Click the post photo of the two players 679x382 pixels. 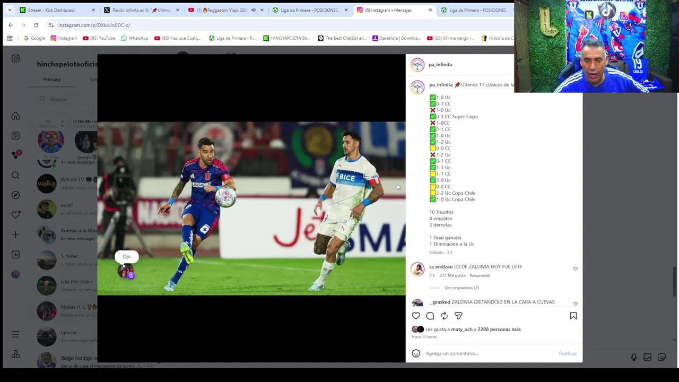pos(251,209)
